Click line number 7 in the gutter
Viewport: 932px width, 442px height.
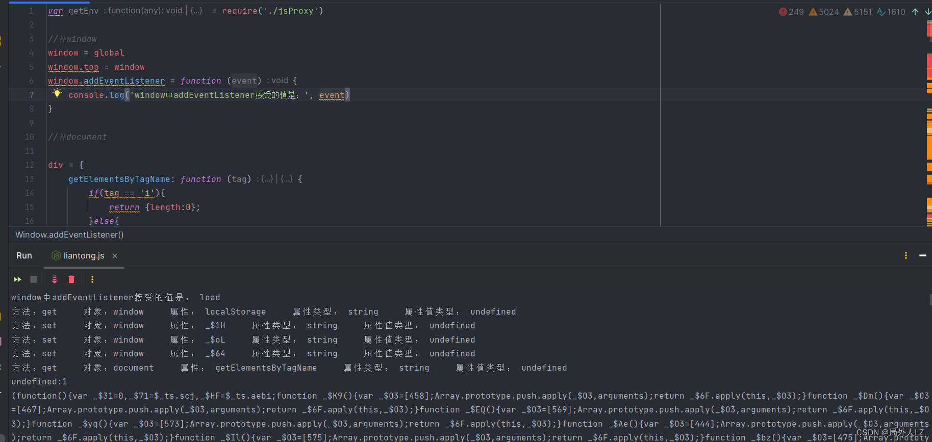(x=31, y=95)
